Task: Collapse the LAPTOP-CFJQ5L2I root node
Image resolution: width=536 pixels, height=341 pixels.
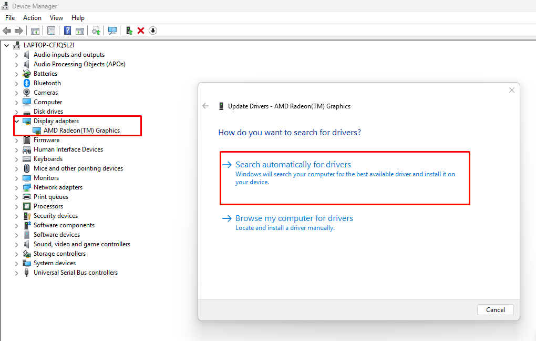Action: (x=7, y=45)
